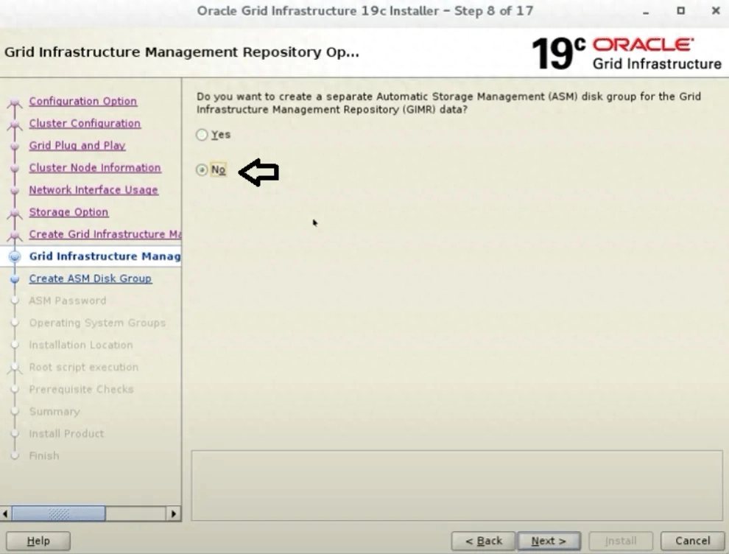Click the Next button

click(x=549, y=540)
